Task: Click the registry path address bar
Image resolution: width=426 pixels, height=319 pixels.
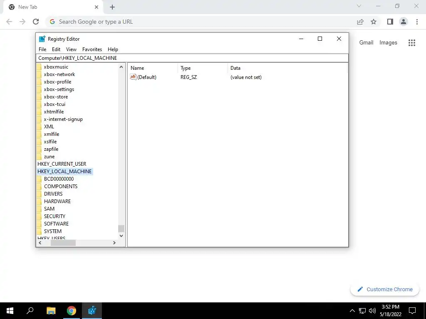Action: 192,58
